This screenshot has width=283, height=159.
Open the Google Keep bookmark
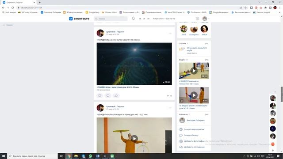coord(92,12)
